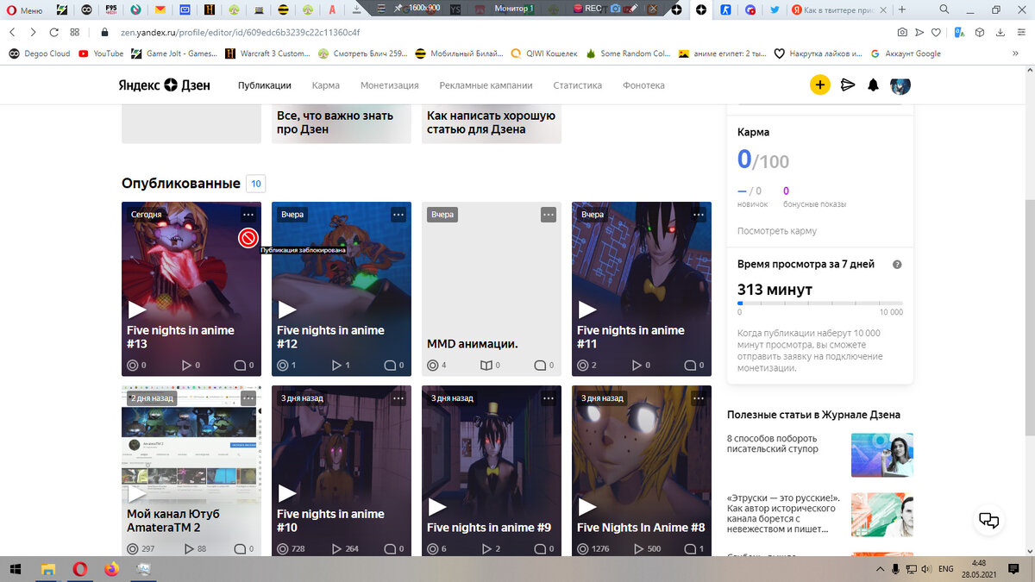Image resolution: width=1035 pixels, height=582 pixels.
Task: Open card Все, что важно знать про Дзен
Action: pos(342,125)
